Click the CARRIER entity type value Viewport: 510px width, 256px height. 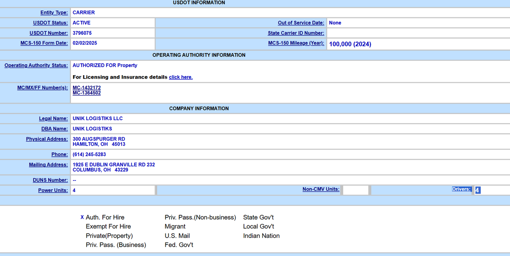point(84,13)
